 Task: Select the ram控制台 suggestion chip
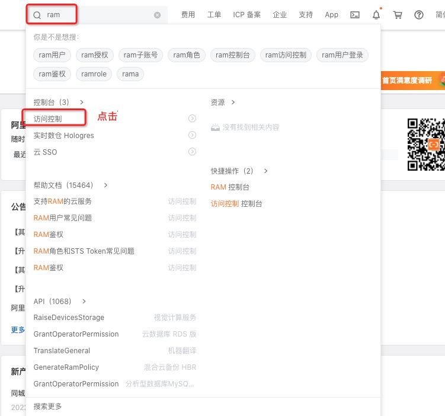click(x=232, y=55)
